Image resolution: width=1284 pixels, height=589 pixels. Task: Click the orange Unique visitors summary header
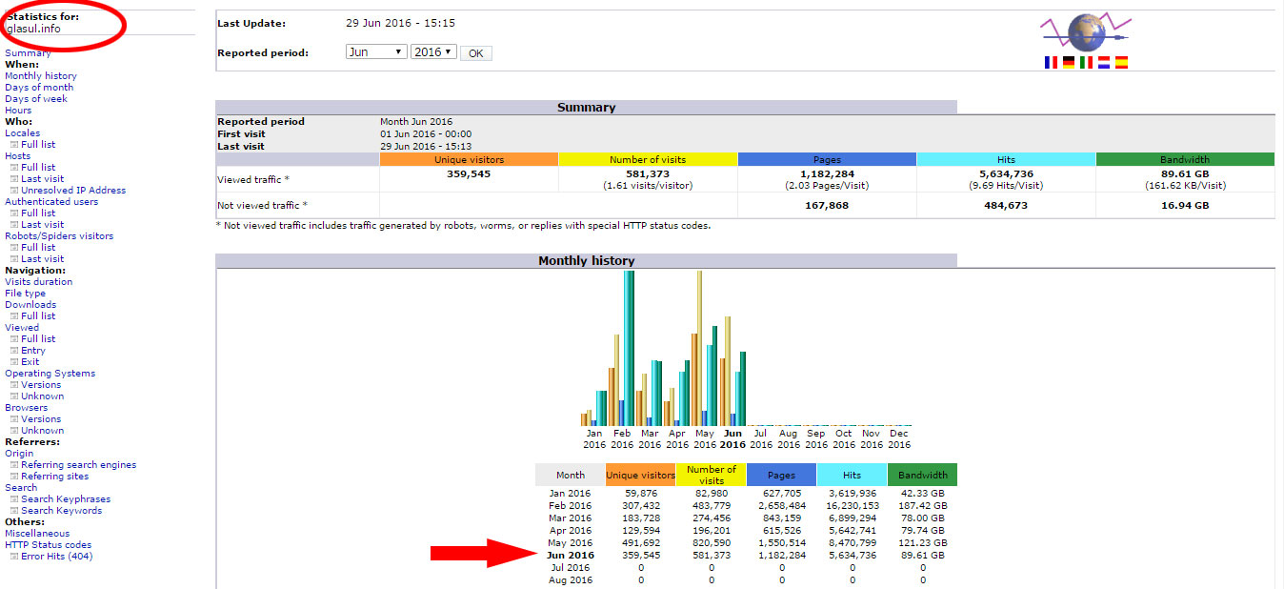(x=469, y=159)
